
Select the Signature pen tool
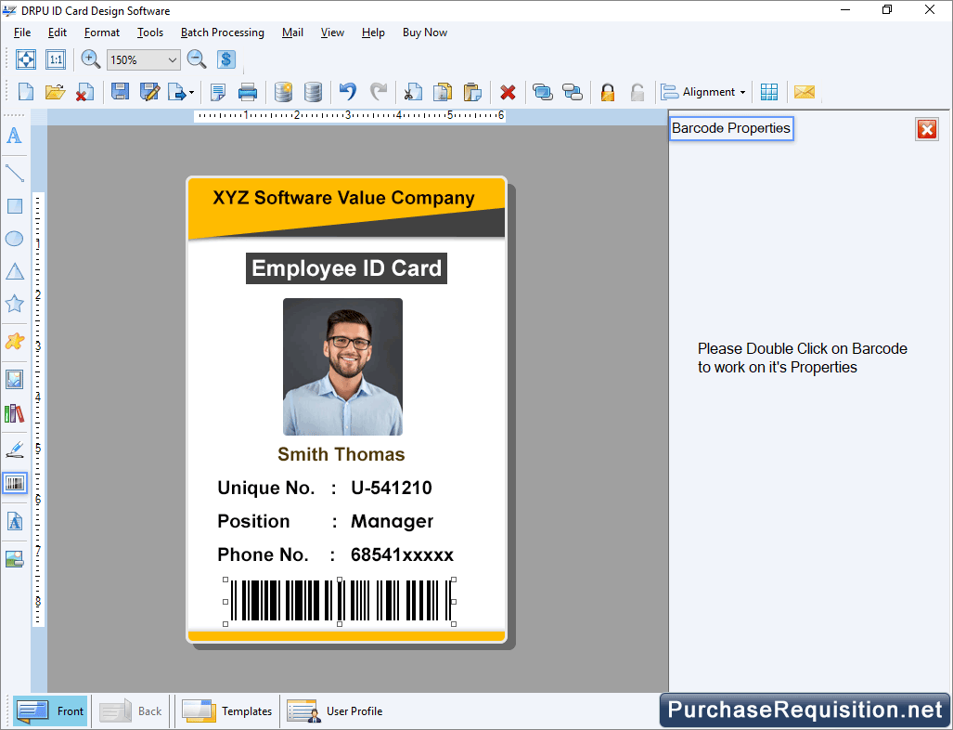14,449
